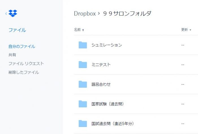Open the 語呂合わせ folder name link
Screen dimensions: 198x134
[101, 84]
